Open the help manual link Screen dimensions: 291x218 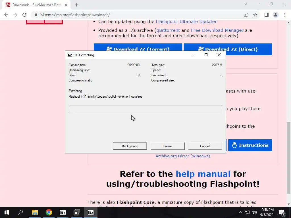click(203, 174)
